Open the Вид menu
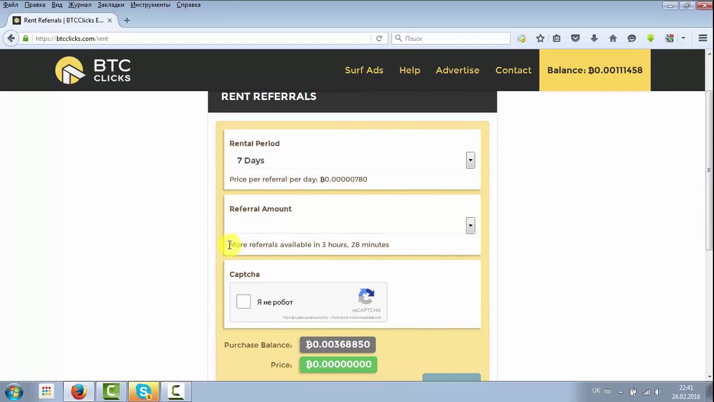This screenshot has height=402, width=714. tap(57, 4)
